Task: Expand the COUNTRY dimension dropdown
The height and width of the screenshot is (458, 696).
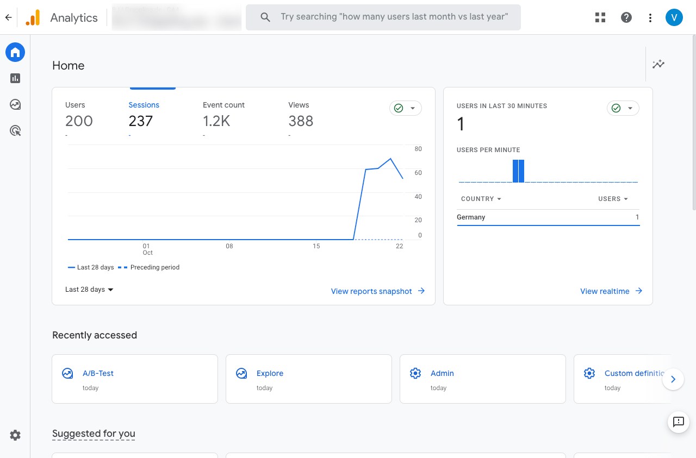Action: (481, 199)
